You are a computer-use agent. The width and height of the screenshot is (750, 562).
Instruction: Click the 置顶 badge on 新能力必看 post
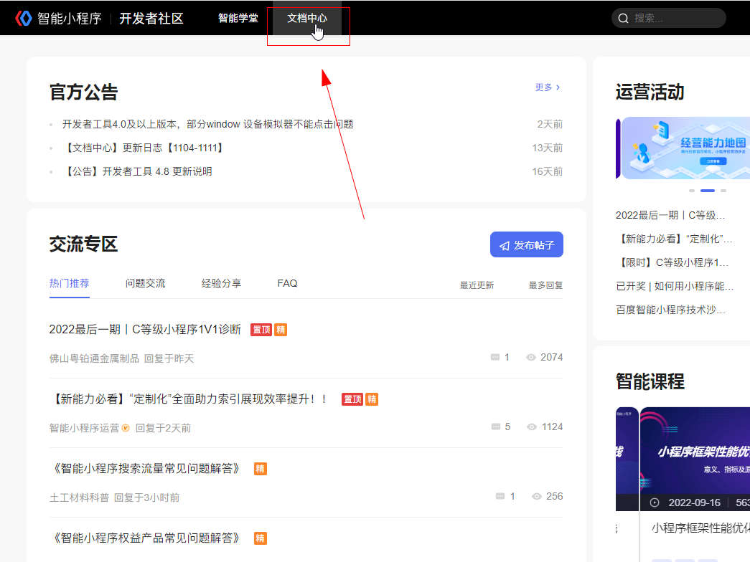(x=352, y=399)
